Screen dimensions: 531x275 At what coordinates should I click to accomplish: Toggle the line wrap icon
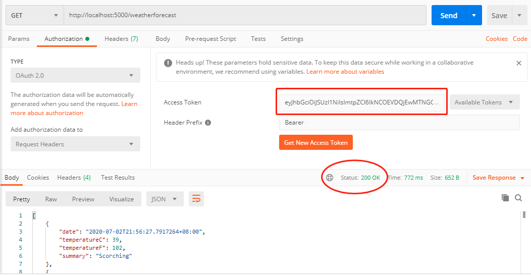(x=196, y=199)
